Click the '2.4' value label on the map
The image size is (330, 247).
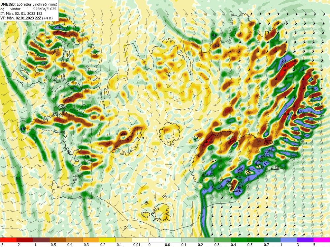284,61
